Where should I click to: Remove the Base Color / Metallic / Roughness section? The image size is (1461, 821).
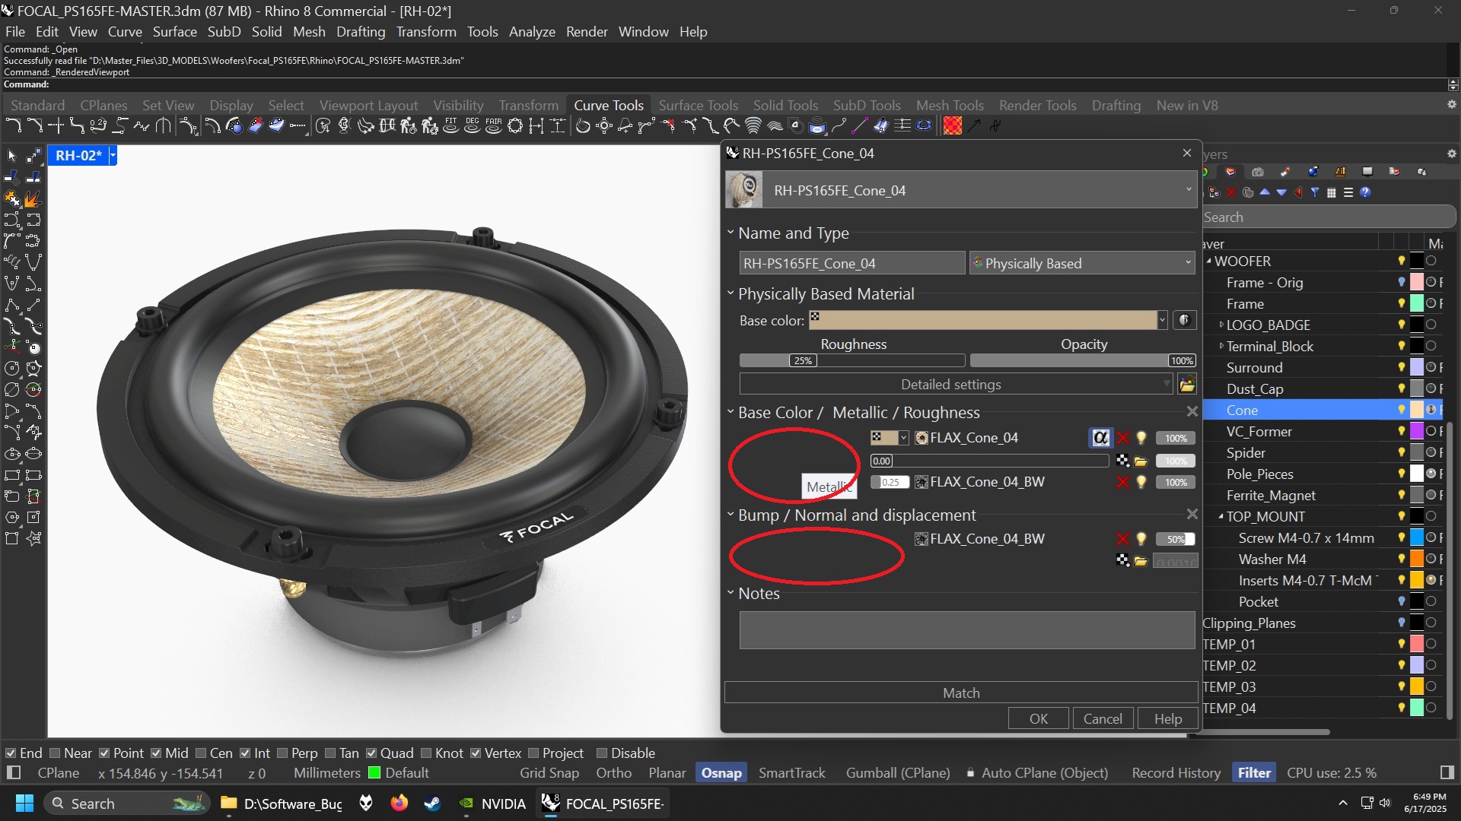tap(1192, 411)
